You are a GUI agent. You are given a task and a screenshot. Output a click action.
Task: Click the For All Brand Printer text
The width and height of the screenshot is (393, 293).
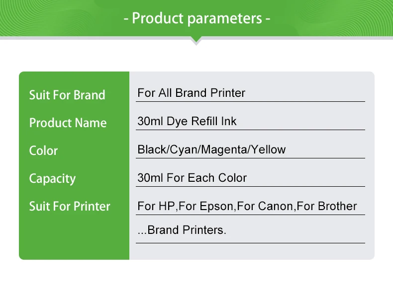191,93
